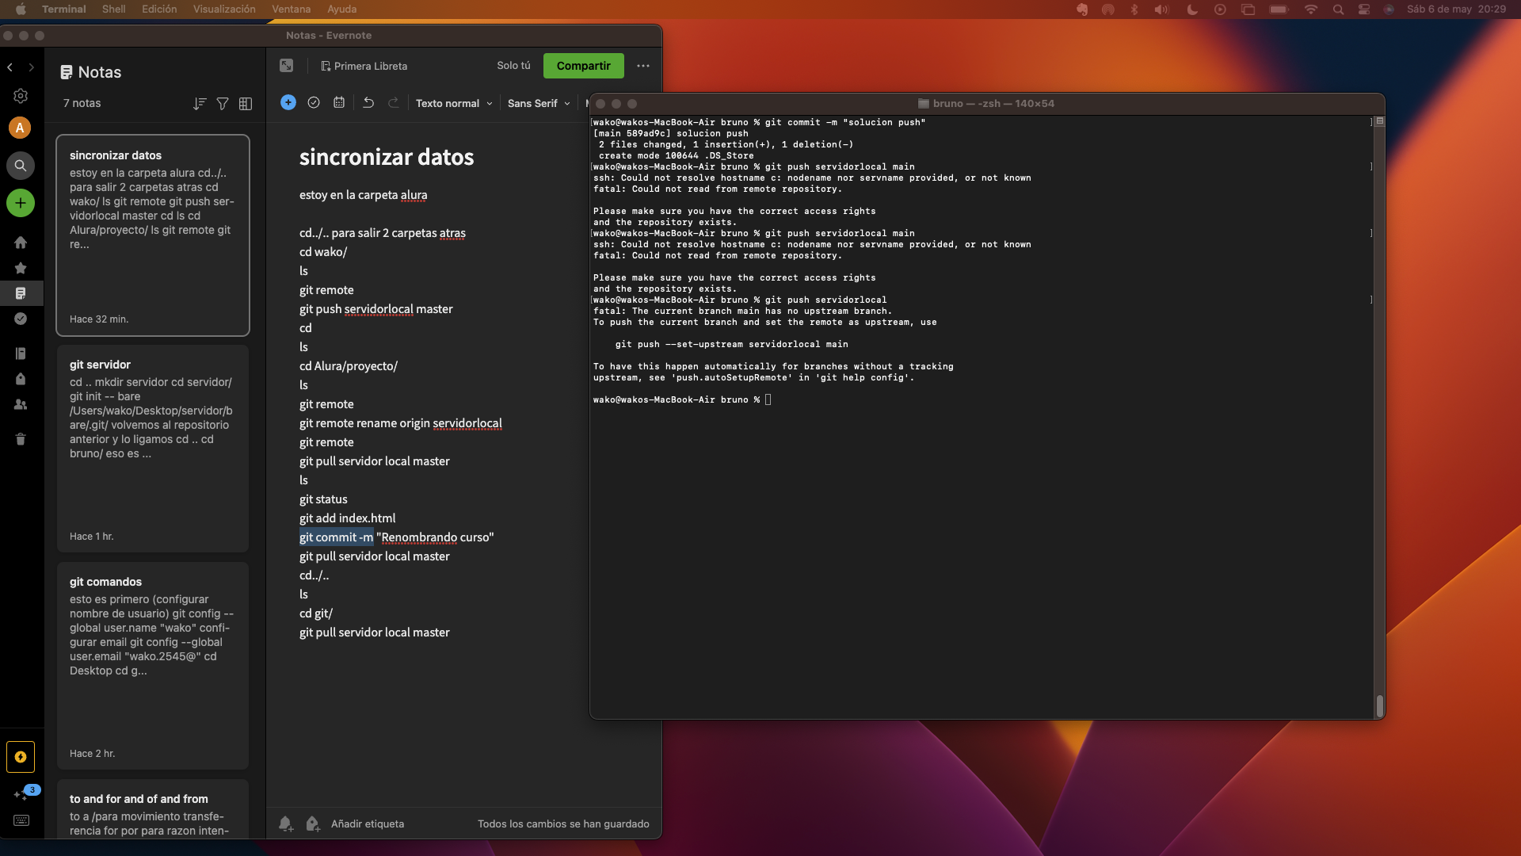This screenshot has width=1521, height=856.
Task: Go forward with the right chevron arrow
Action: click(x=31, y=67)
